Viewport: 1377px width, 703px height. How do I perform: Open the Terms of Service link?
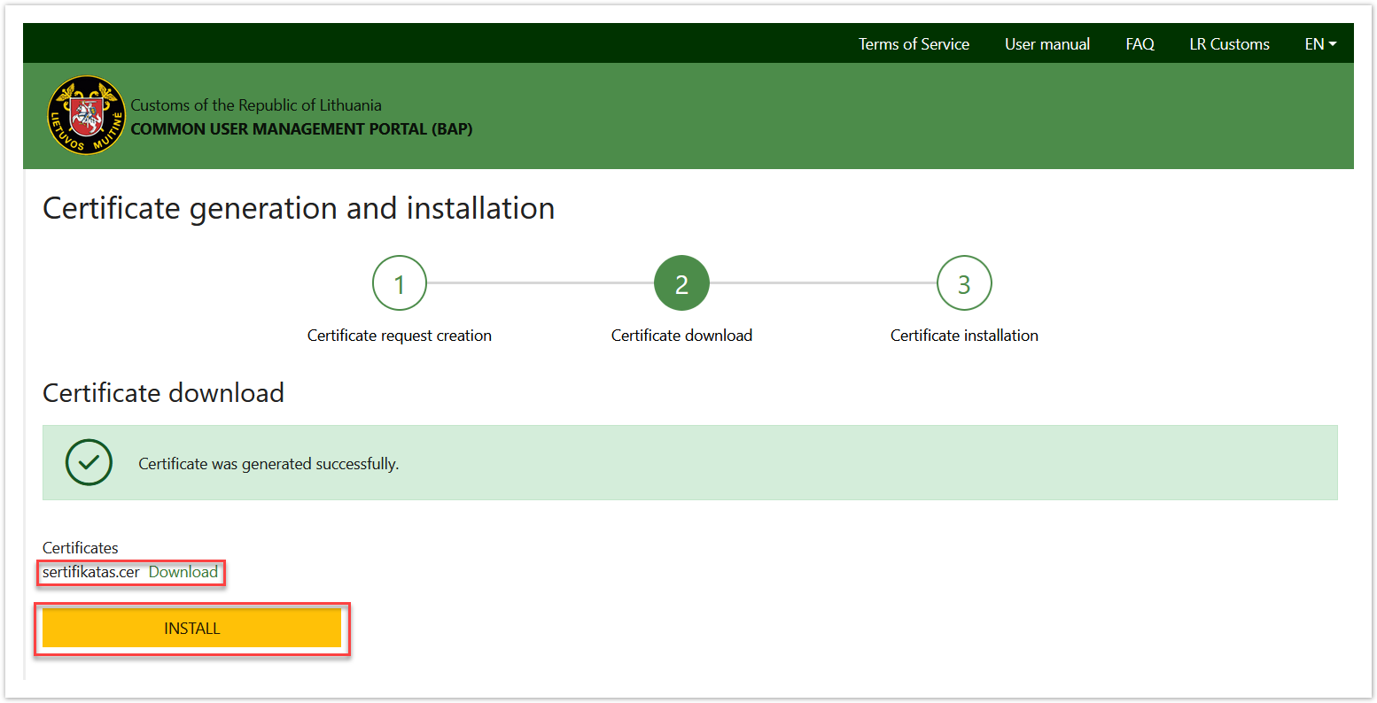click(914, 44)
